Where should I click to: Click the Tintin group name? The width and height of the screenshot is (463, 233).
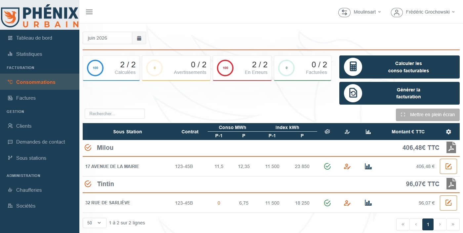coord(105,184)
